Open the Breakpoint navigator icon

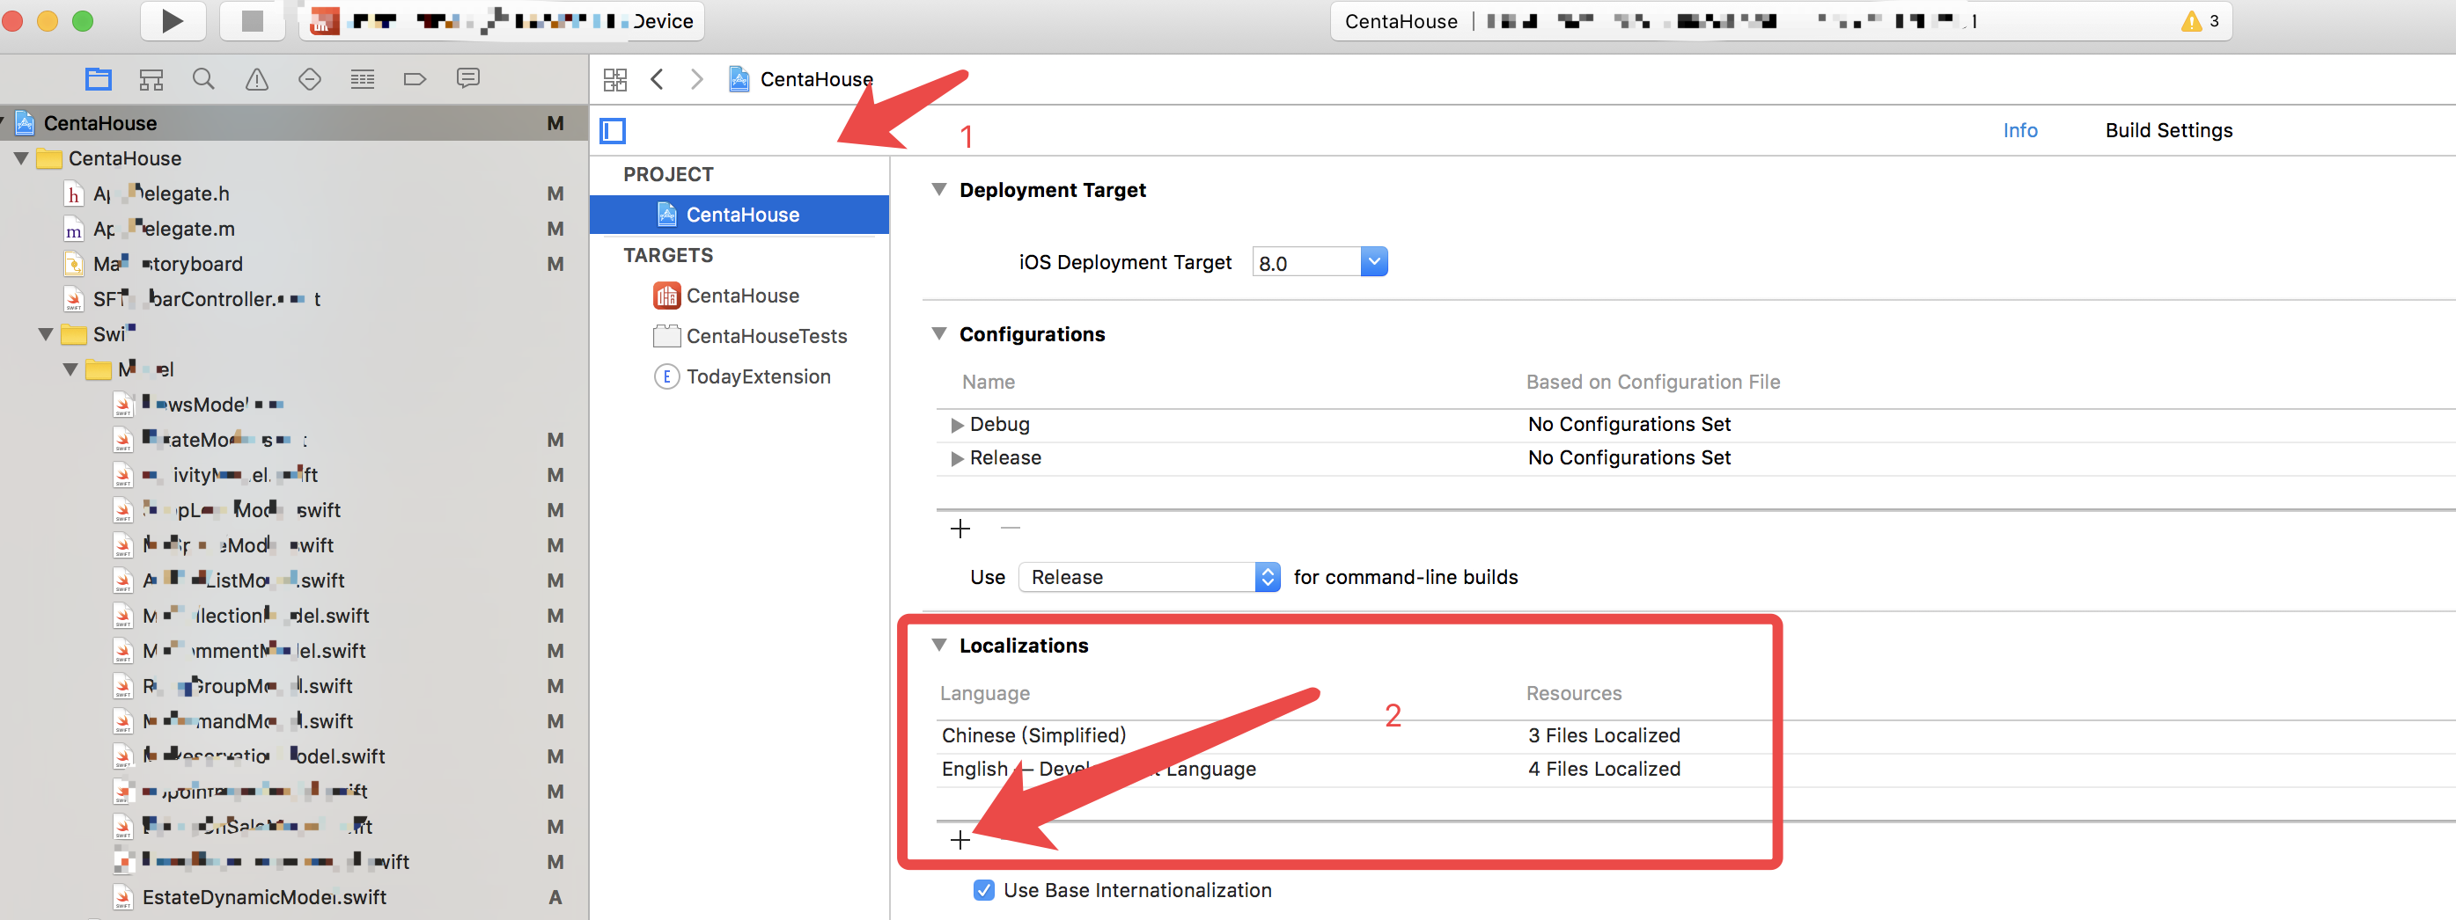(x=415, y=79)
